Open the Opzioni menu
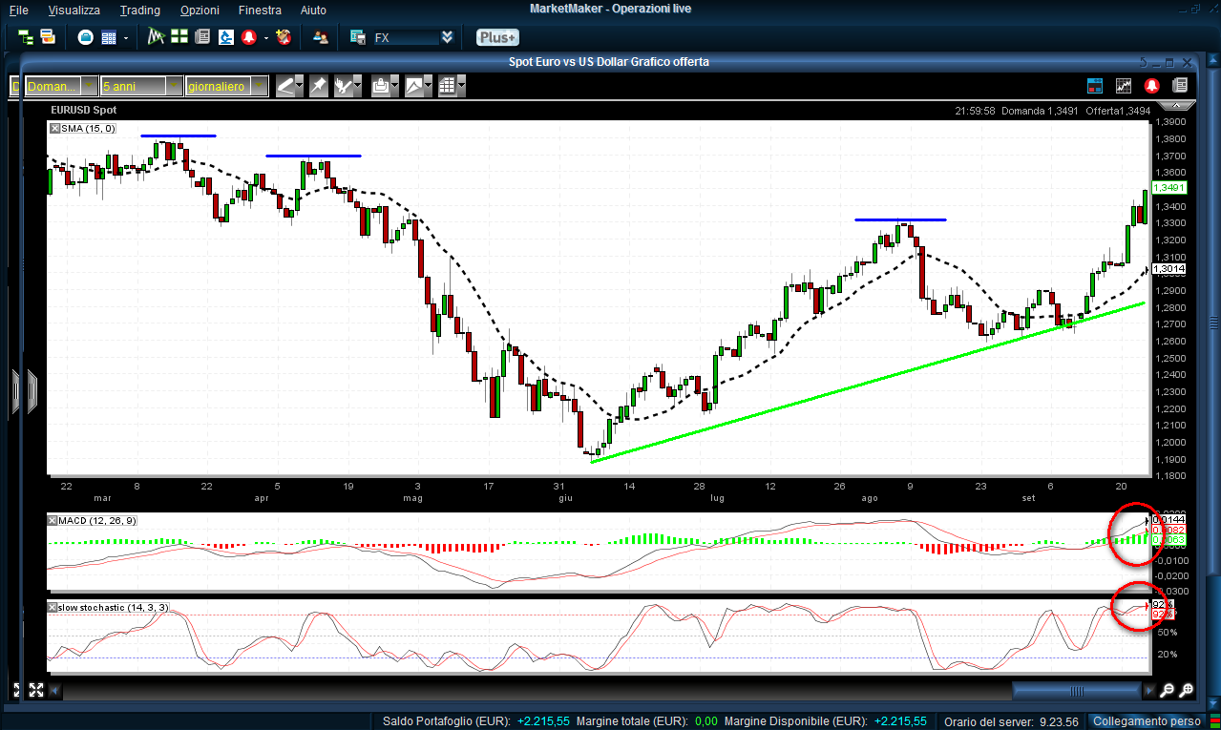1221x730 pixels. [200, 10]
